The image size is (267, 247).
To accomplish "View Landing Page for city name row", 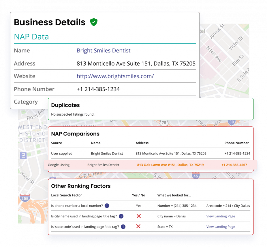I will pos(221,216).
